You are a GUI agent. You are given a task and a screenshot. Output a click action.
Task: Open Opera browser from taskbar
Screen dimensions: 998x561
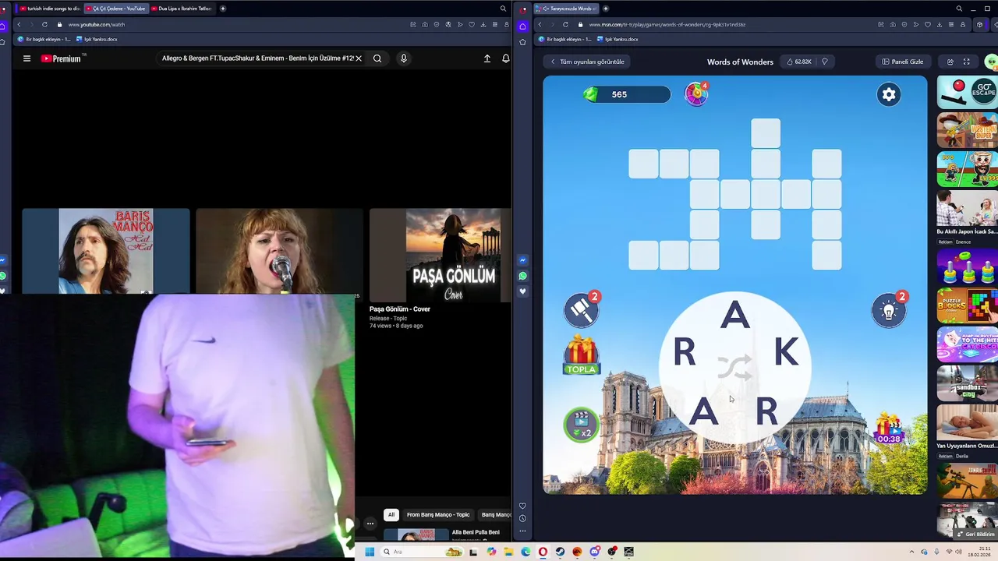coord(543,552)
